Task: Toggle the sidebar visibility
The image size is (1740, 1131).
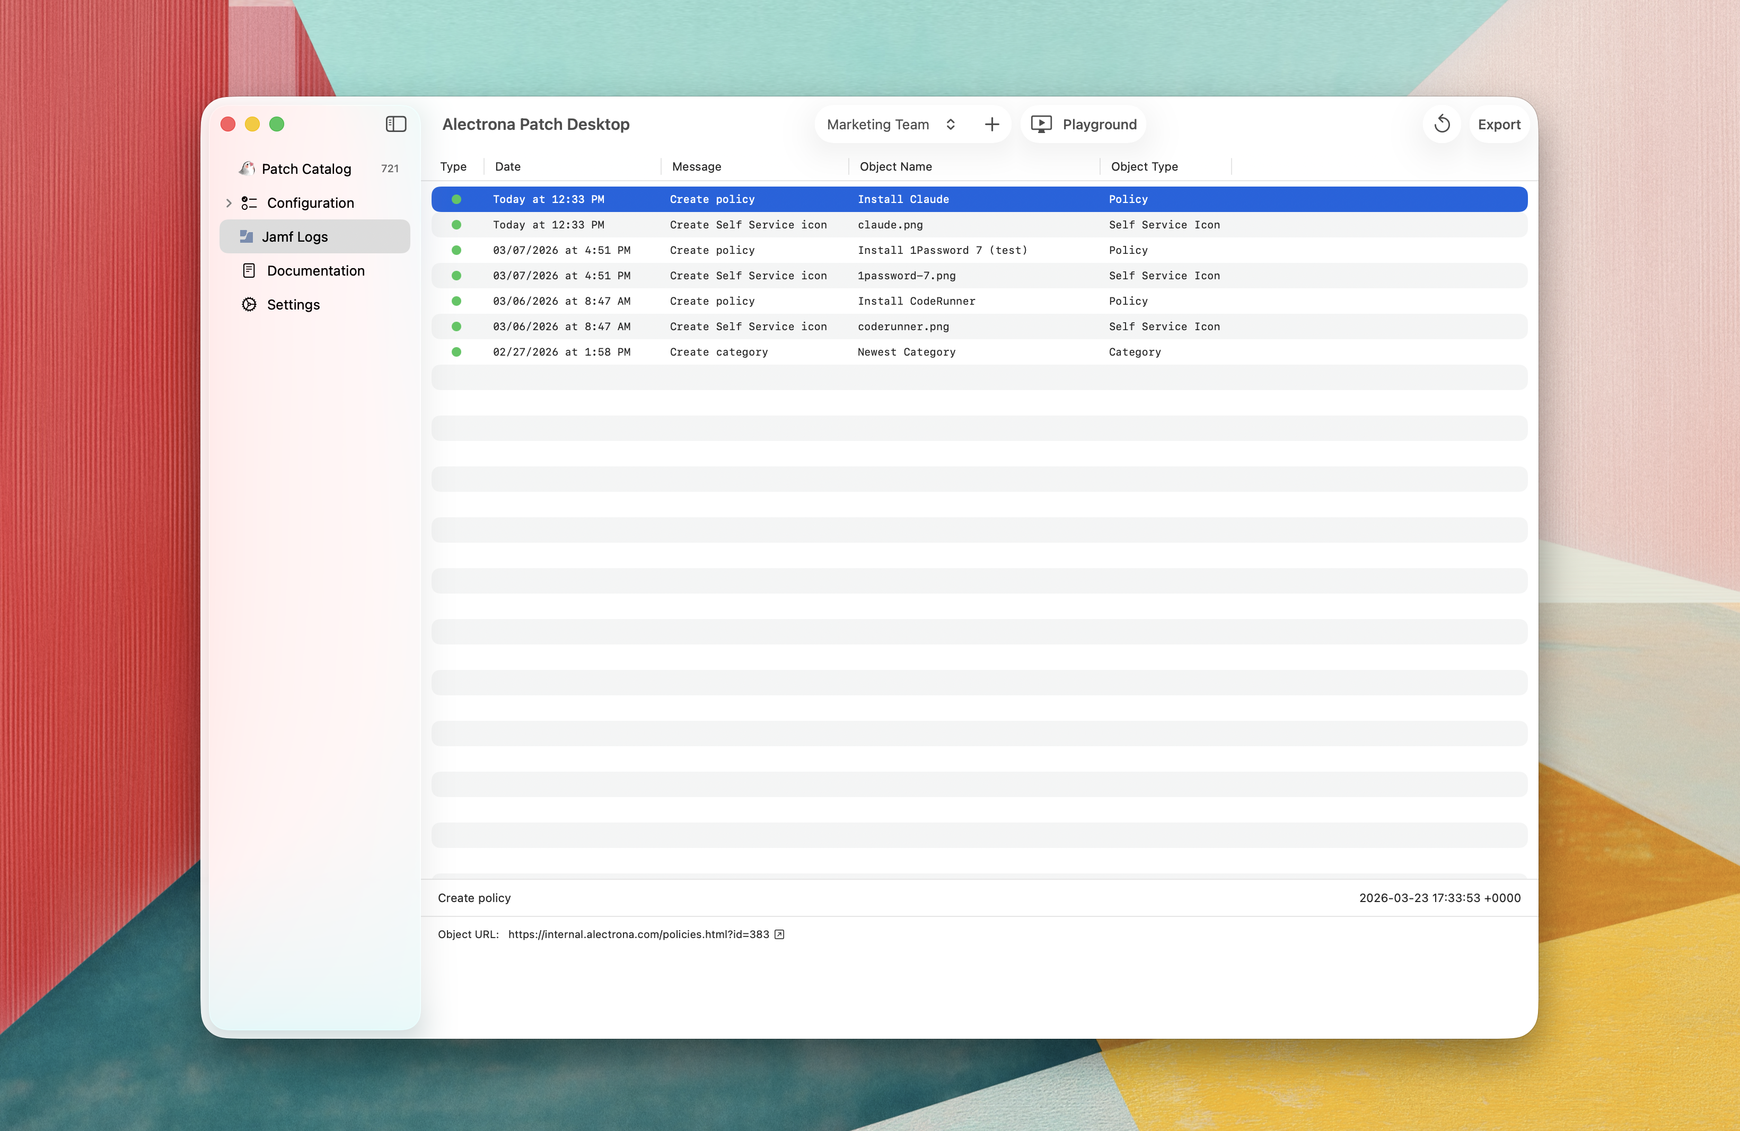Action: point(396,124)
